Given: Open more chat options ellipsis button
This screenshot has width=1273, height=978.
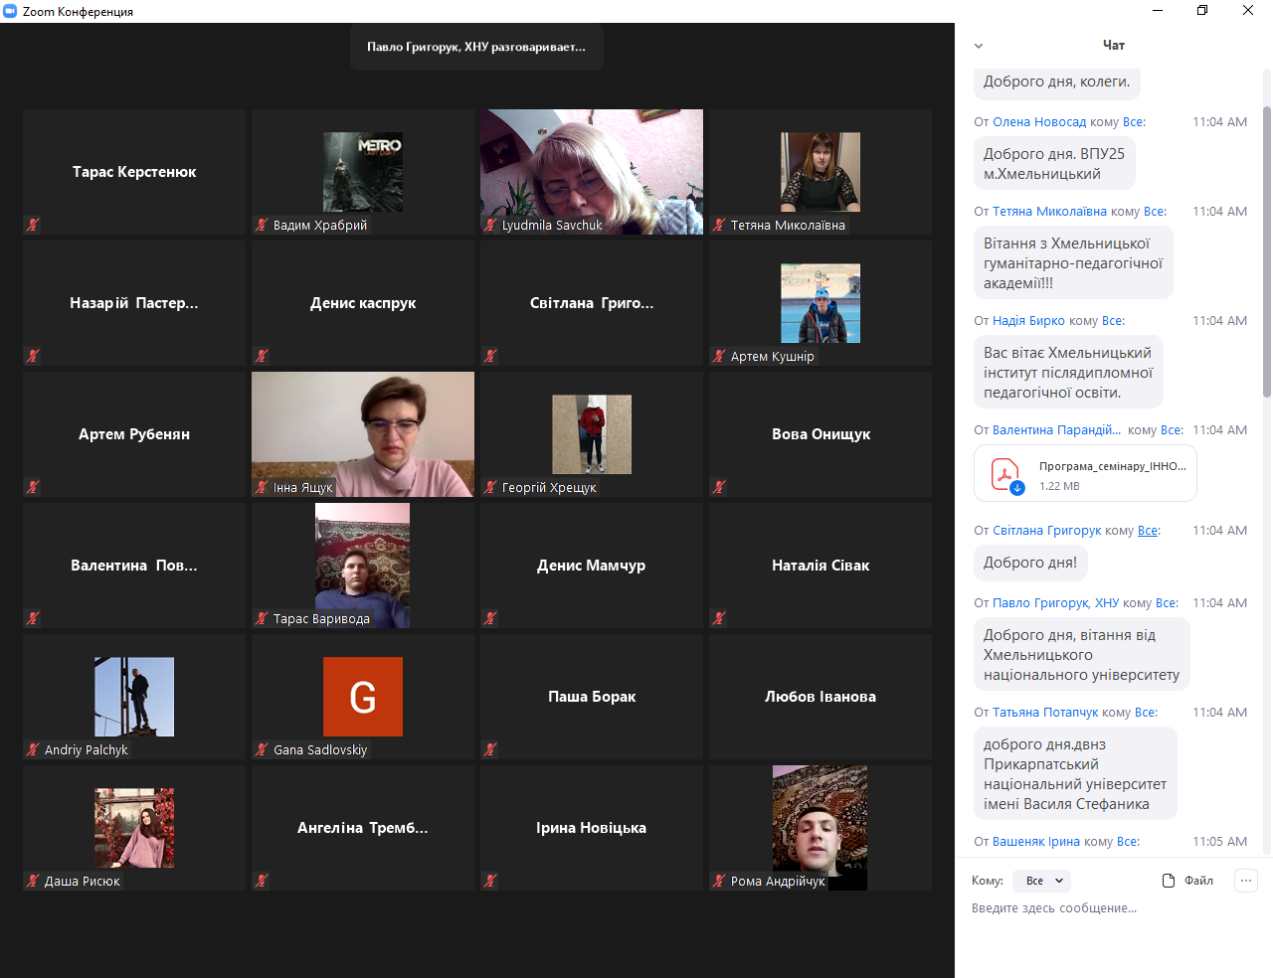Looking at the screenshot, I should click(x=1245, y=881).
